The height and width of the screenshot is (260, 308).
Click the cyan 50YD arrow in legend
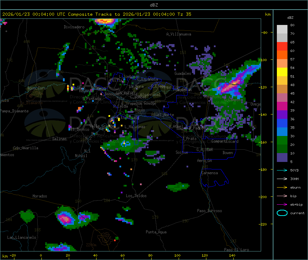coord(282,170)
